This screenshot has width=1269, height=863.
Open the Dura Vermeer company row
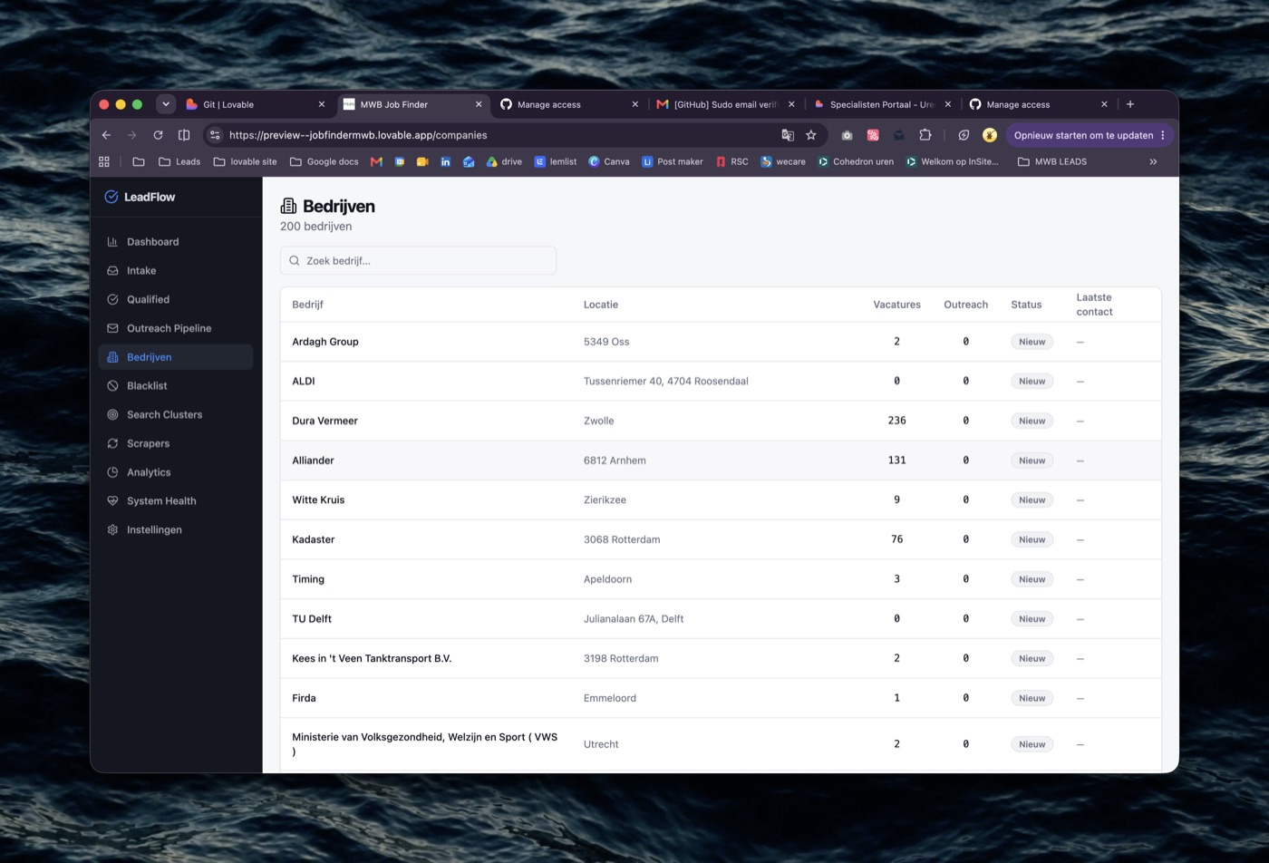[721, 421]
